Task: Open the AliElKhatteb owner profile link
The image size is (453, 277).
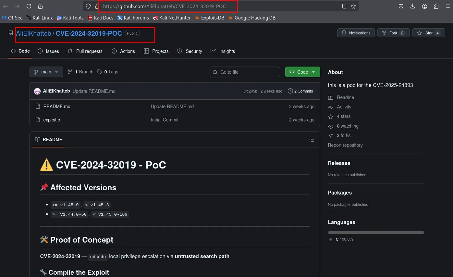Action: tap(33, 33)
